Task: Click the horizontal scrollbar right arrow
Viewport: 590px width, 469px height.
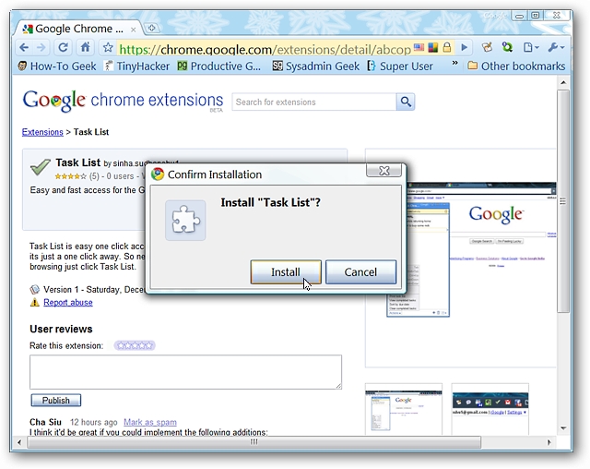Action: click(549, 442)
